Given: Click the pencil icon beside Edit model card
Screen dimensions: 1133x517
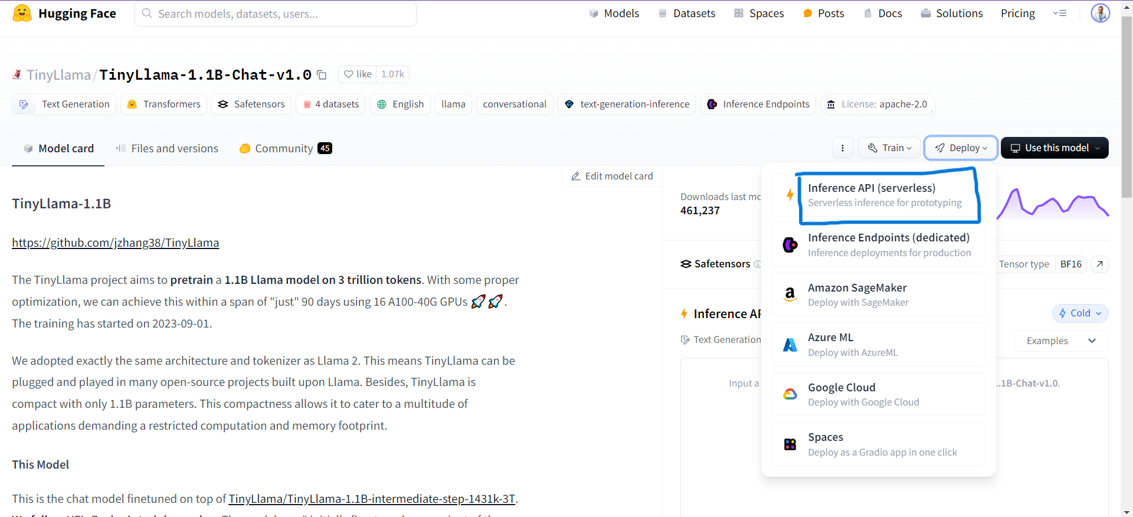Looking at the screenshot, I should coord(576,176).
